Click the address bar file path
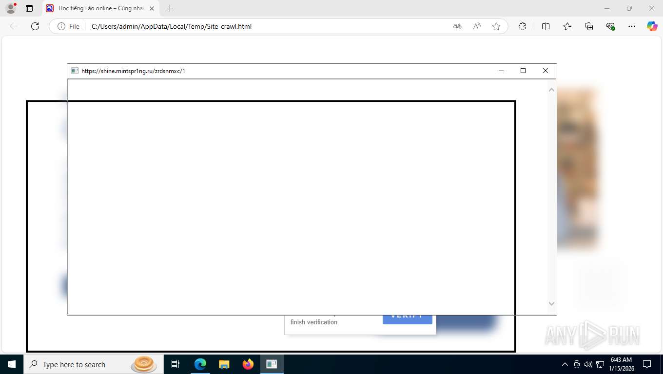This screenshot has width=663, height=374. coord(172,26)
